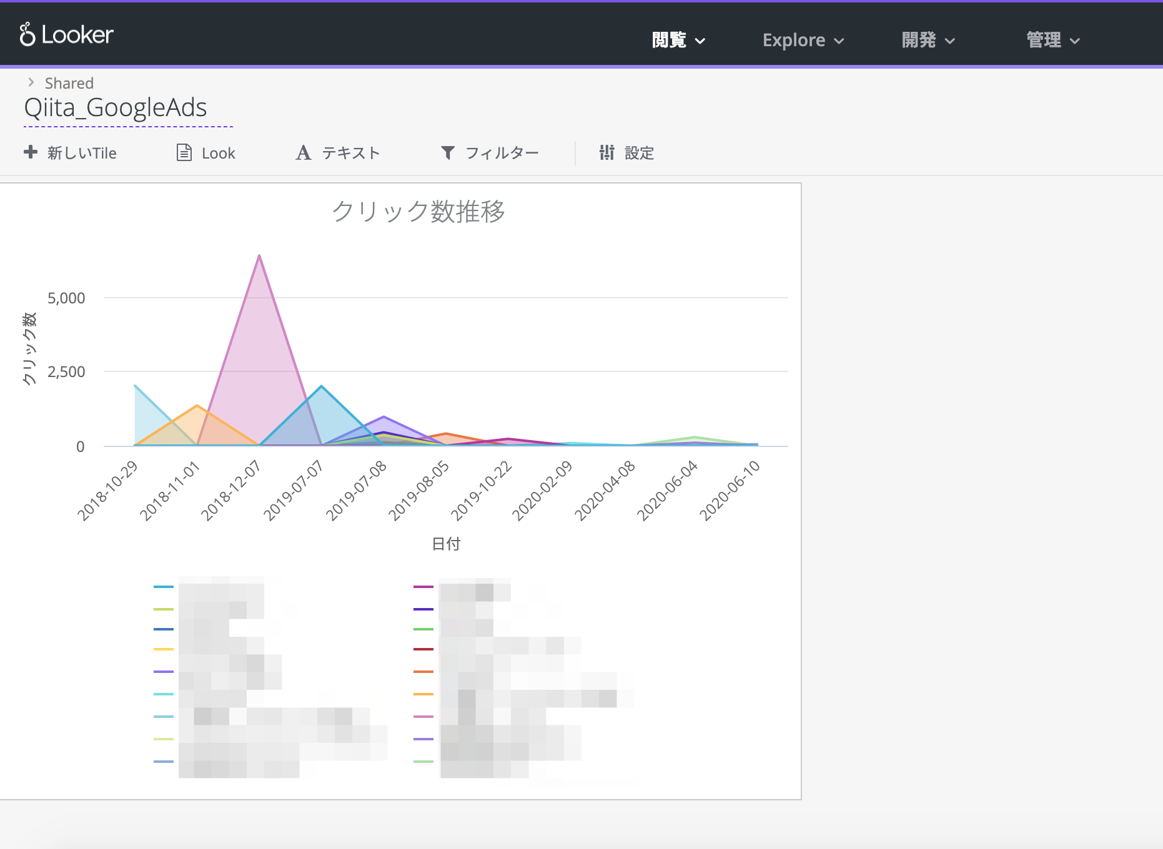Click the 2018-12-07 date axis label

(x=230, y=491)
